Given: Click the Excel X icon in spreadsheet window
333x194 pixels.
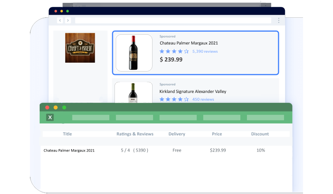Looking at the screenshot, I should (x=50, y=117).
